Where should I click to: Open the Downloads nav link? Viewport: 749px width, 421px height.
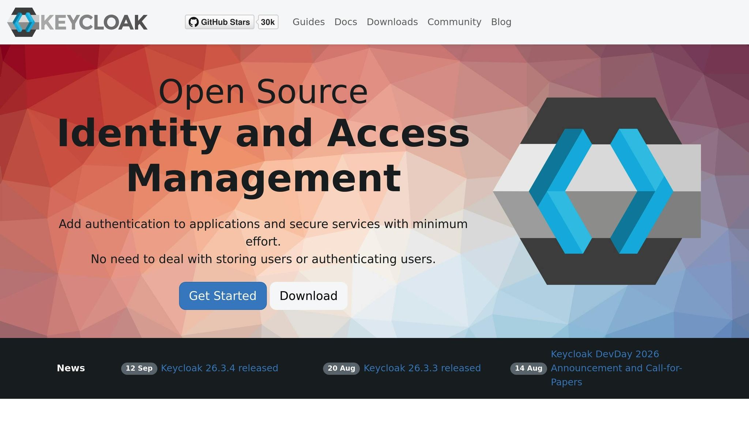coord(392,22)
